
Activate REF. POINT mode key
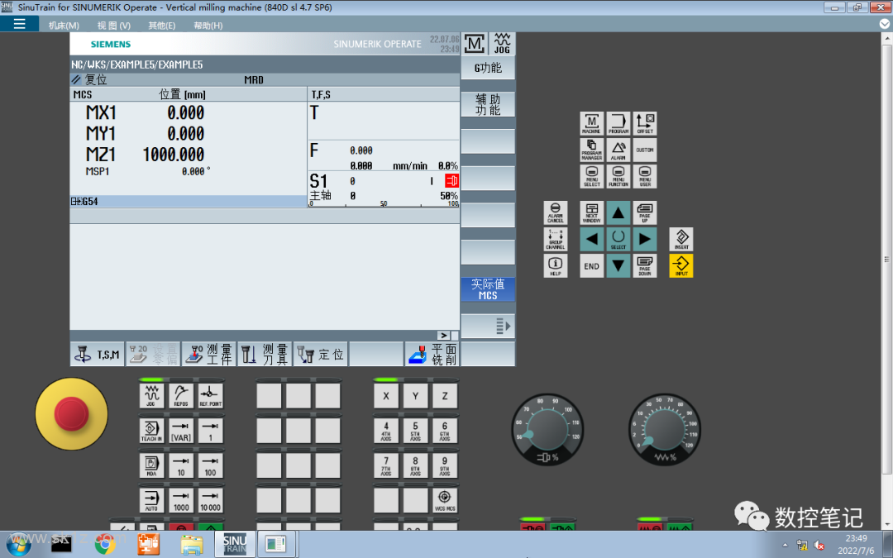tap(210, 395)
